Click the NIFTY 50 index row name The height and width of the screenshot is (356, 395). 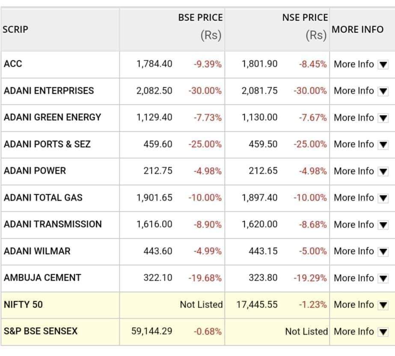click(23, 305)
